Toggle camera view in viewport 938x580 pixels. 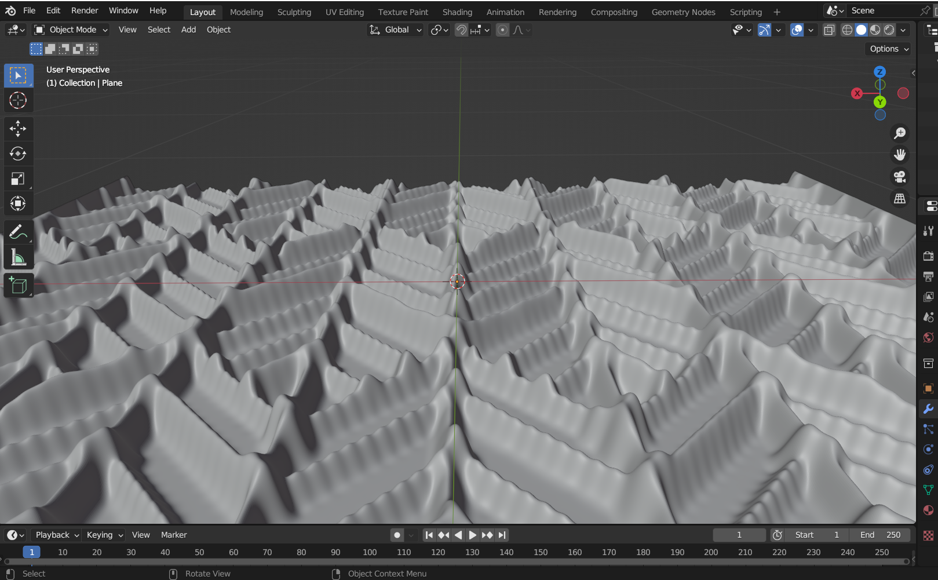coord(899,177)
